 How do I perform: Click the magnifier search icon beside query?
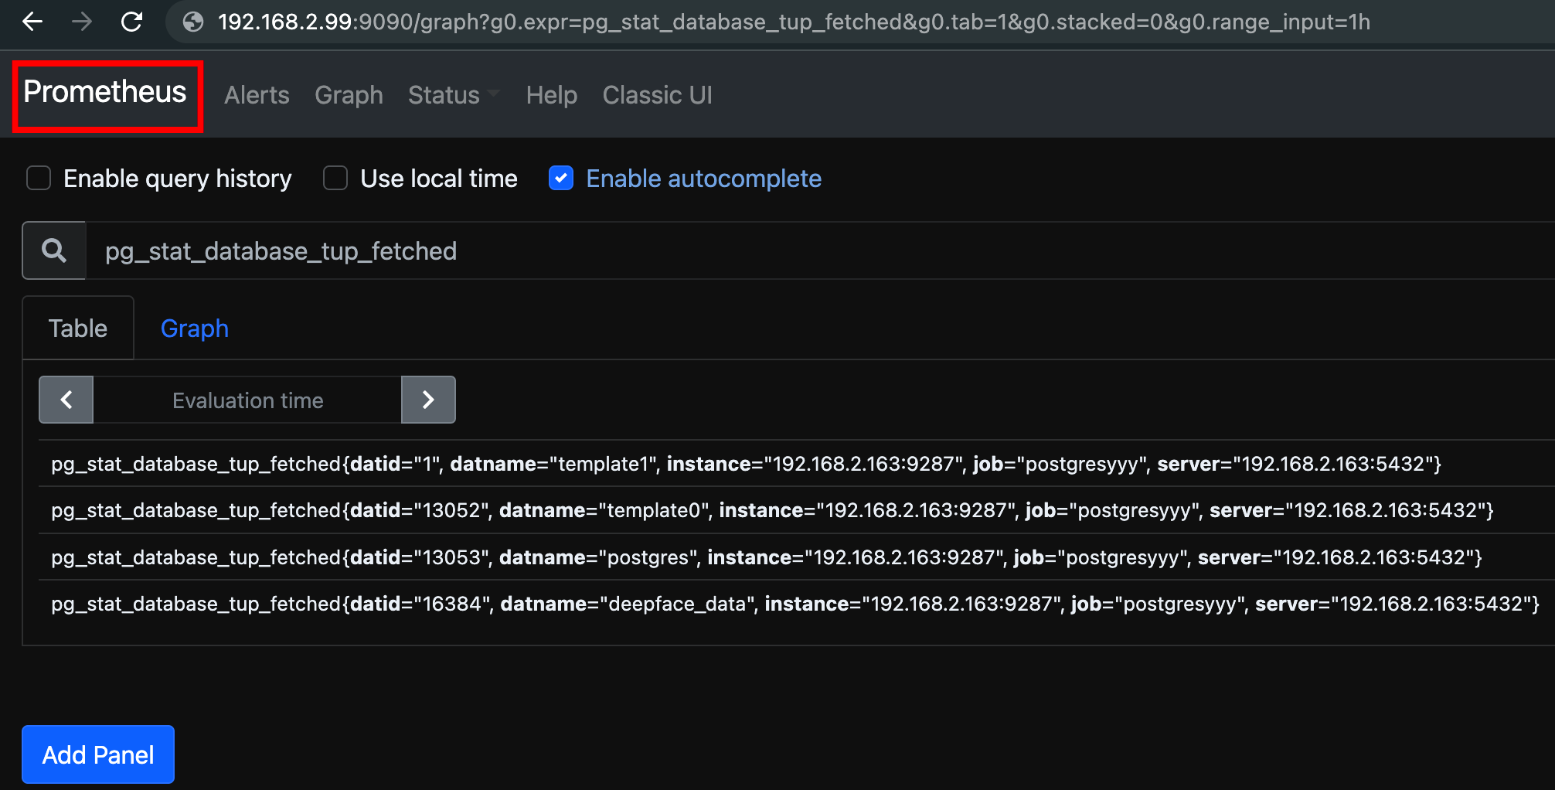coord(54,250)
